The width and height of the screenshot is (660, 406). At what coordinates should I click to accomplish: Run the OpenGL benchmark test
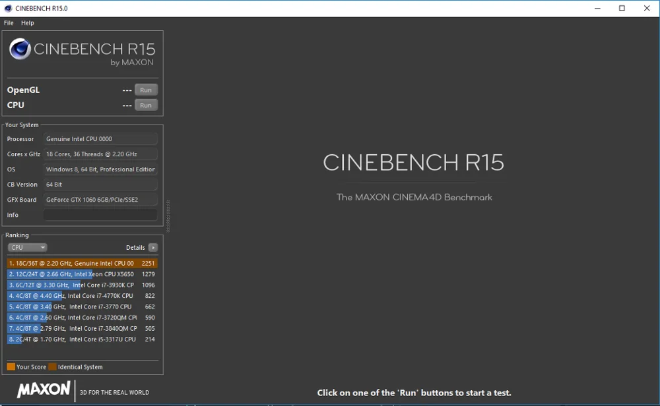click(x=146, y=90)
